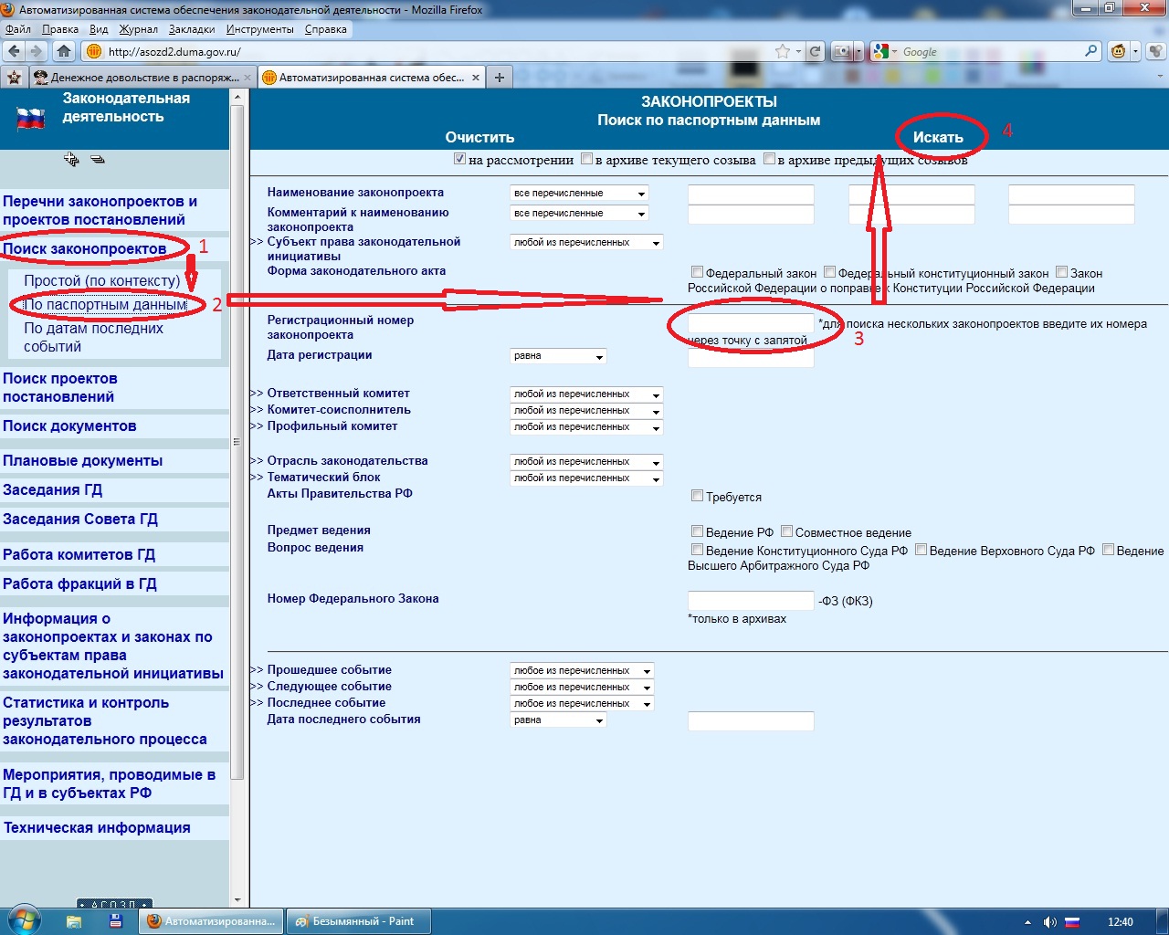Open 'Ответственный комитет' dropdown list

click(x=586, y=394)
